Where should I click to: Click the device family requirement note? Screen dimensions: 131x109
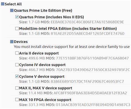coord(72,47)
